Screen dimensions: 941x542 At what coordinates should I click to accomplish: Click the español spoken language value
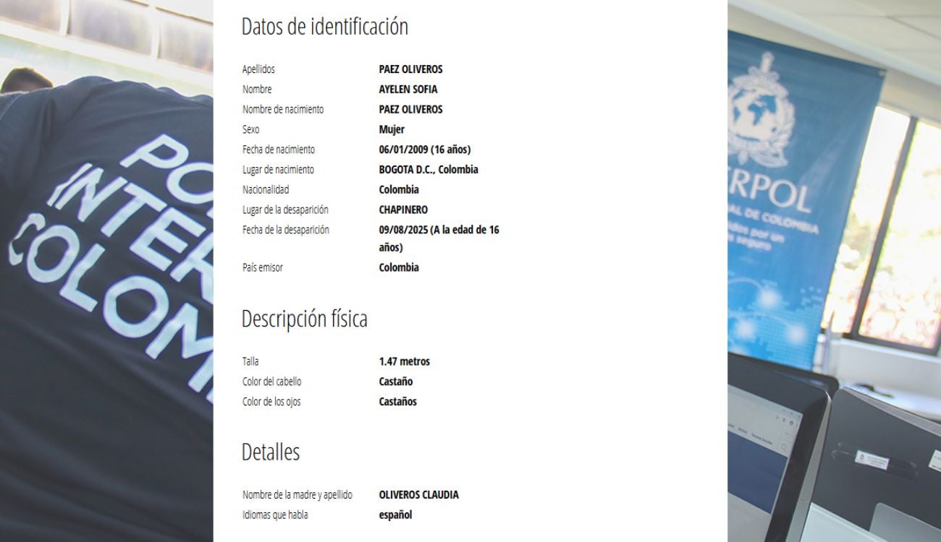[x=395, y=514]
